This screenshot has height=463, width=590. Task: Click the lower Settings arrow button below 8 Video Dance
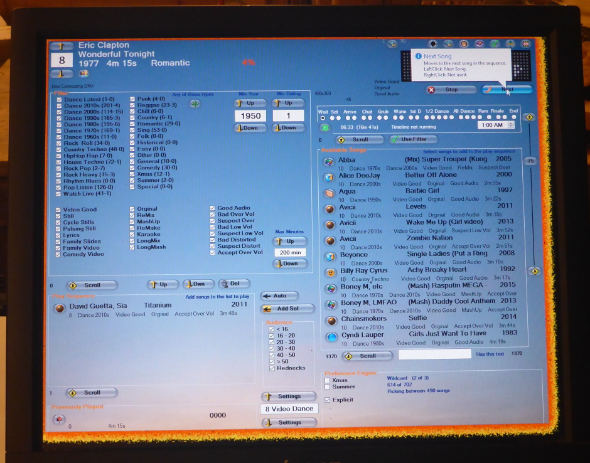pyautogui.click(x=289, y=423)
